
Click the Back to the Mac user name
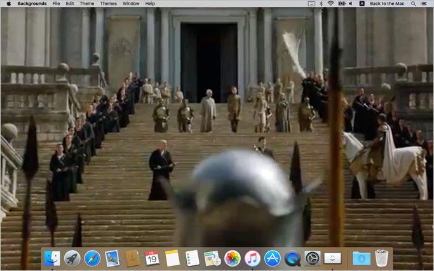tap(387, 4)
